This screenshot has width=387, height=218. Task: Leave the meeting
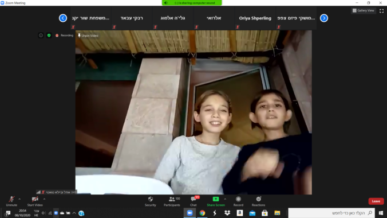(x=376, y=201)
